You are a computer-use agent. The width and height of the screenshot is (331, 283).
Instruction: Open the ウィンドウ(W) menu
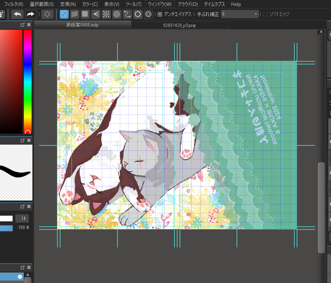pyautogui.click(x=160, y=4)
